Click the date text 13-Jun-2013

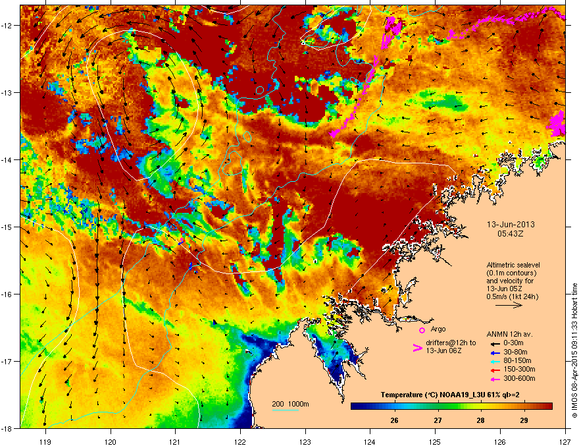pyautogui.click(x=511, y=225)
